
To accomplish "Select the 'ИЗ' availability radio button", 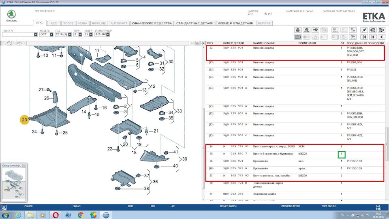I will coord(266,14).
